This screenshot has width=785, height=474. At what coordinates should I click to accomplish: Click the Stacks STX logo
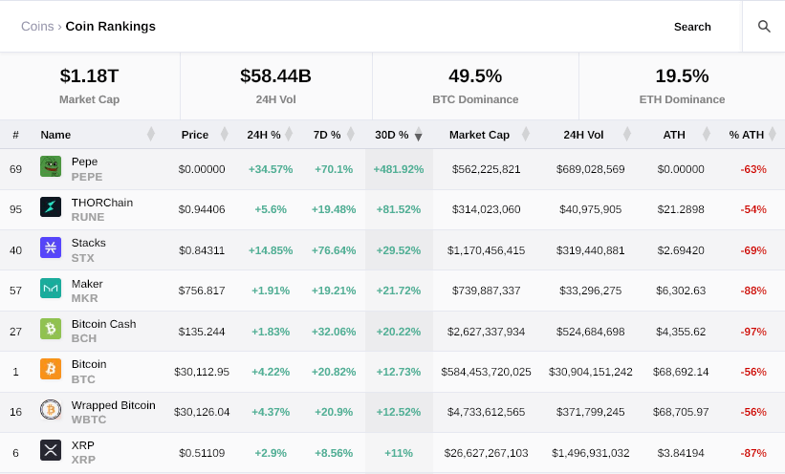[51, 248]
